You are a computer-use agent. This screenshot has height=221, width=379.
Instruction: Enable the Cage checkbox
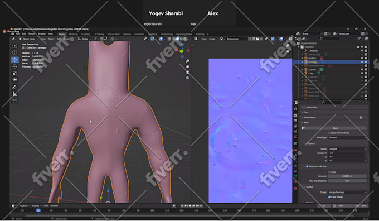[x=329, y=172]
